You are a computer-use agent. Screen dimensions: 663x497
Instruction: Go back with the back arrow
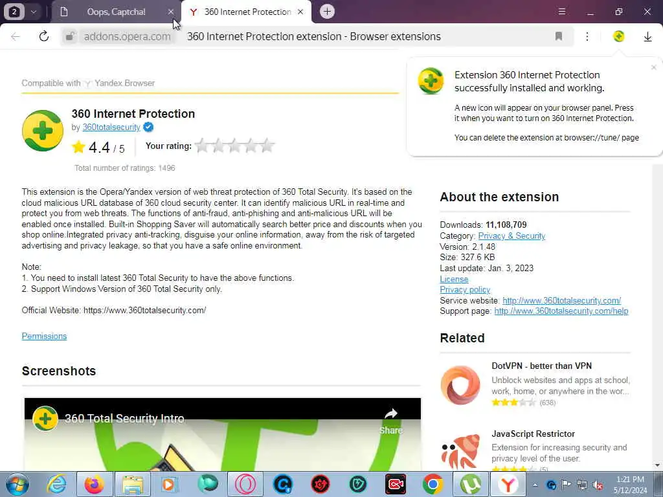[16, 36]
